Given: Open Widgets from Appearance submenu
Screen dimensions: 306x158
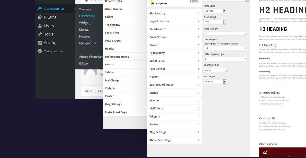Looking at the screenshot, I should pos(85,23).
